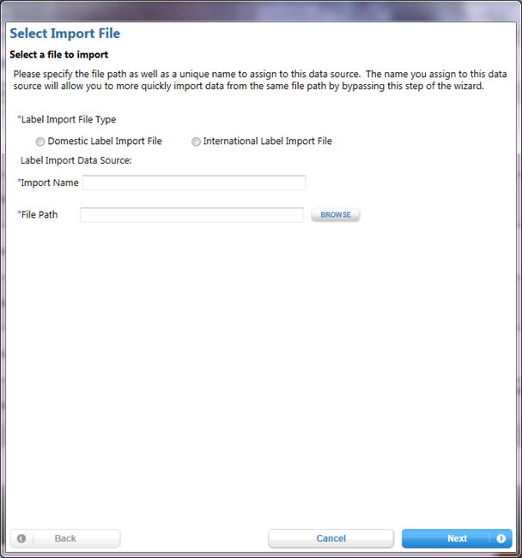Click the wizard instruction paragraph text
522x558 pixels.
click(260, 80)
